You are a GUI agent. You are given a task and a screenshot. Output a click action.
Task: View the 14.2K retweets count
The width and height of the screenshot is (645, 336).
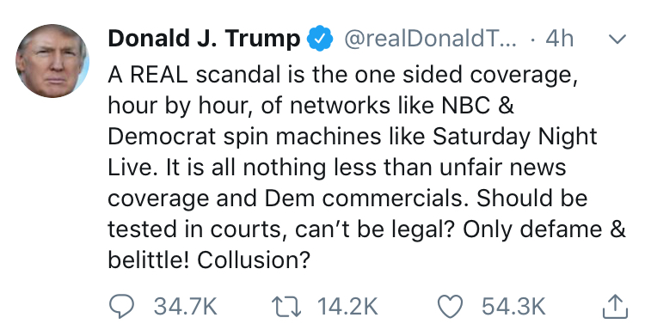pos(347,307)
